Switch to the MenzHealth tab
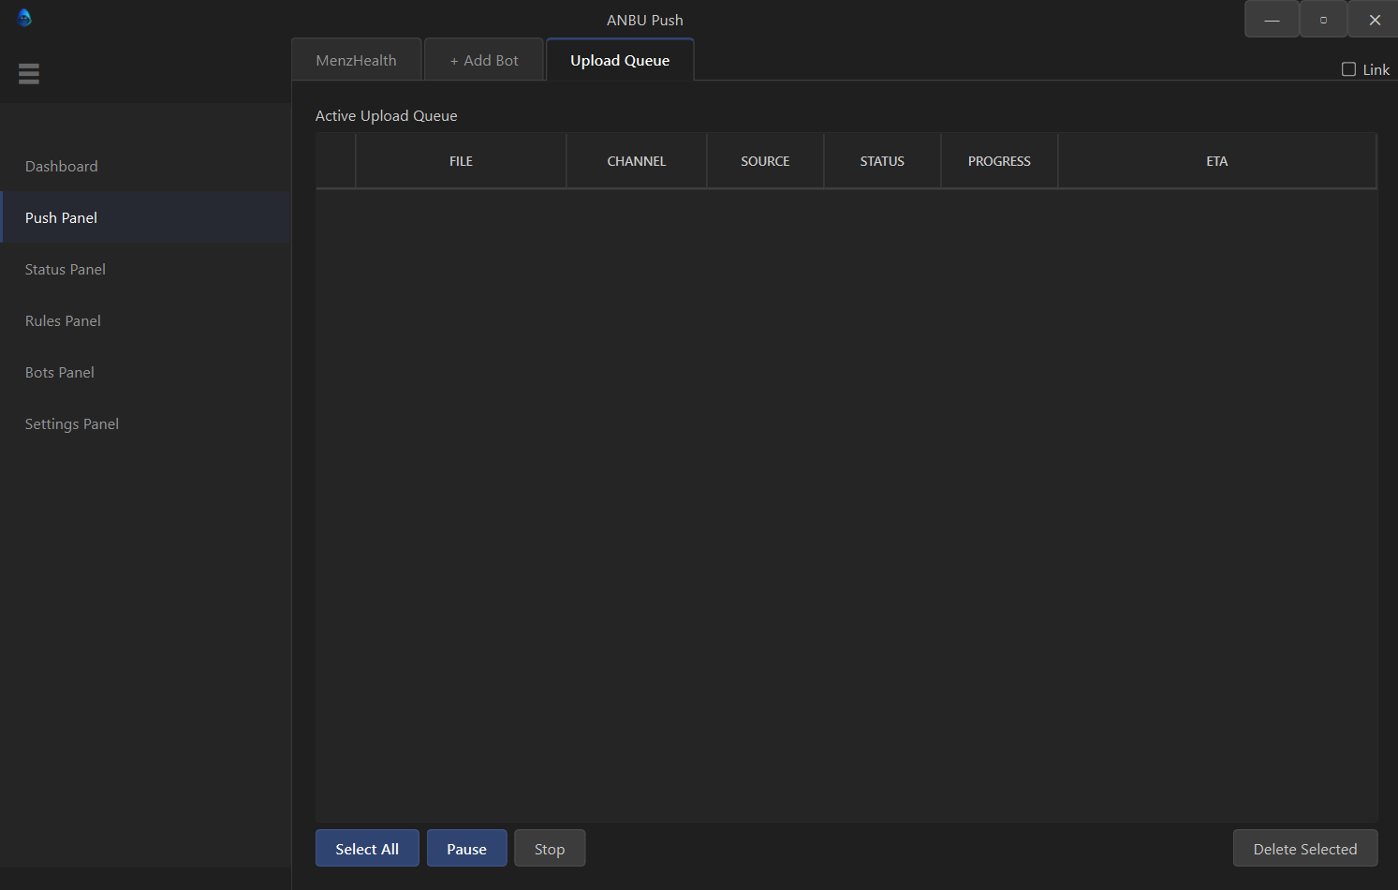Image resolution: width=1398 pixels, height=890 pixels. pos(356,59)
